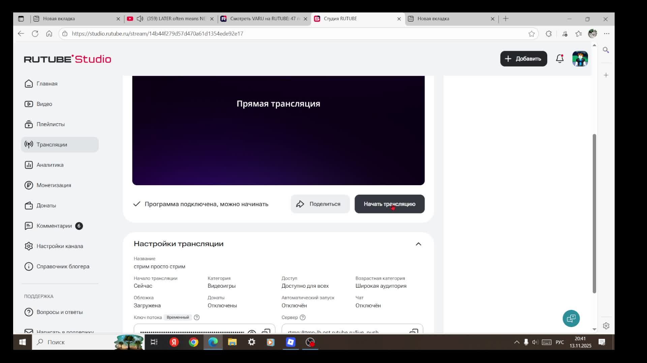Screen dimensions: 647x363
Task: Open the notifications bell
Action: (x=560, y=59)
